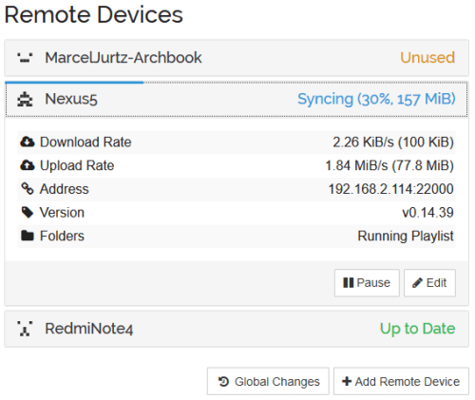Click the Address link icon
475x400 pixels.
pos(28,189)
